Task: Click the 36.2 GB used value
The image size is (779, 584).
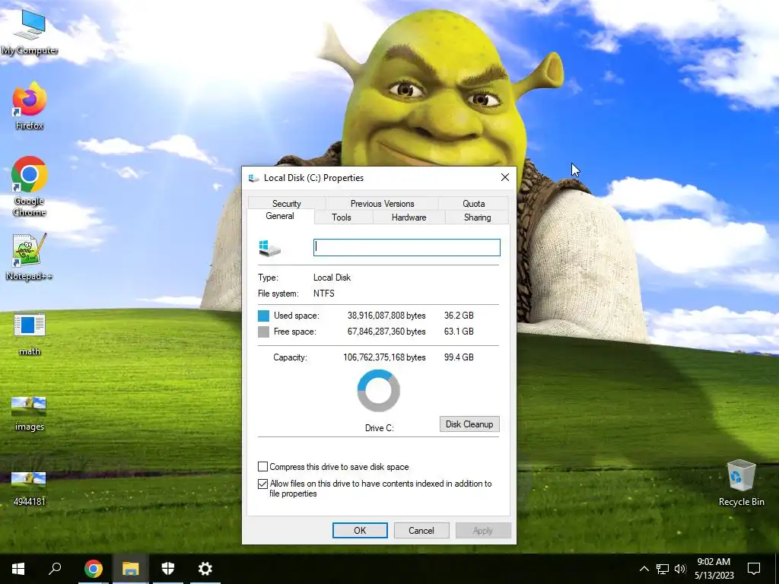Action: coord(459,316)
